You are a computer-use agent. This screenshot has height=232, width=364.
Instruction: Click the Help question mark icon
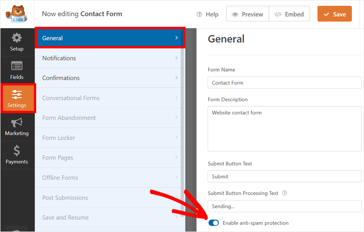tap(199, 15)
